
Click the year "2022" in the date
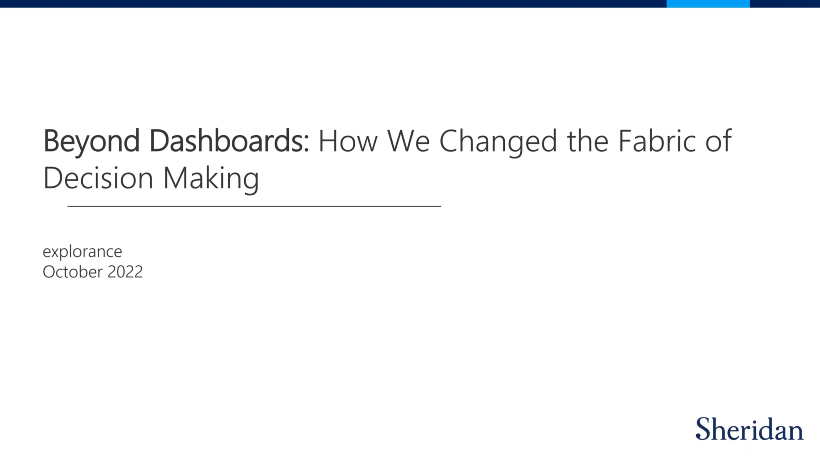(125, 272)
